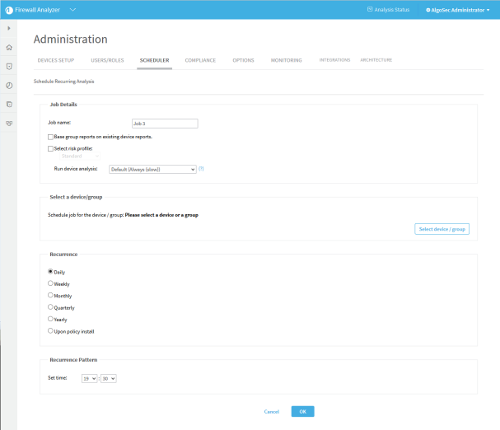Go to Home via sidebar icon
The width and height of the screenshot is (500, 430).
pyautogui.click(x=8, y=48)
